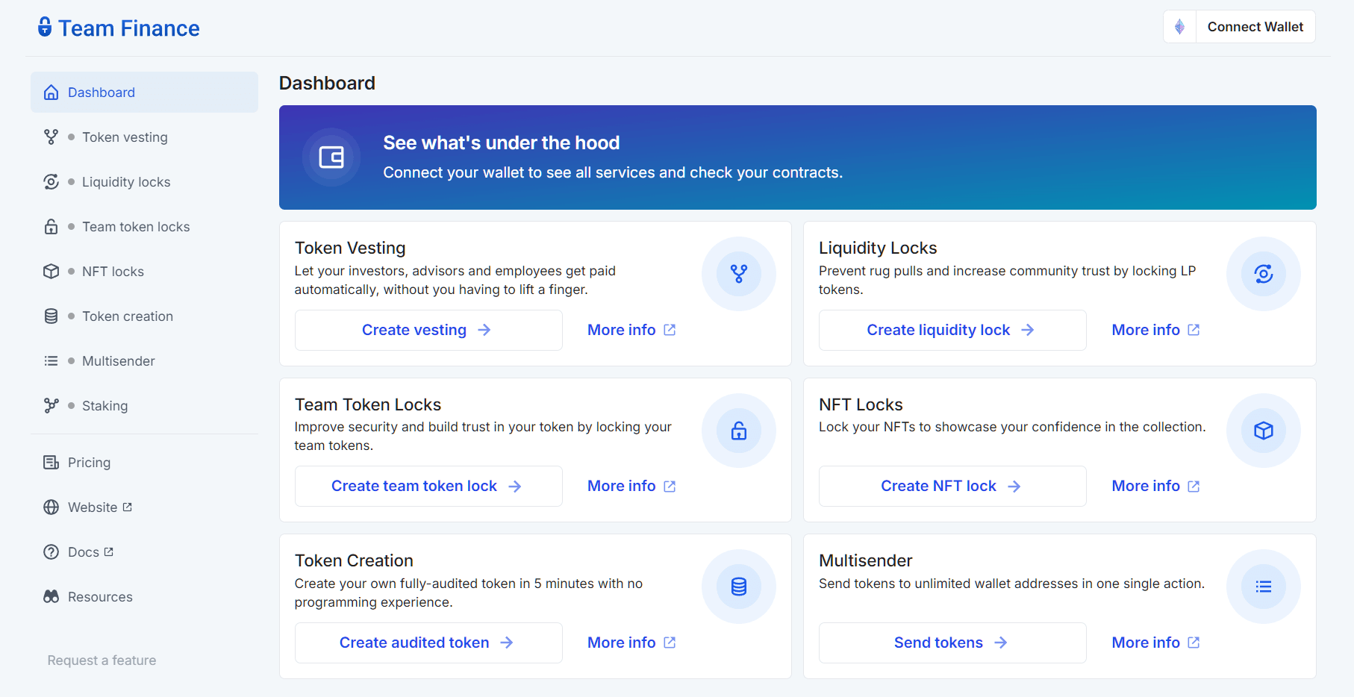
Task: Select the NFT locks cube icon
Action: [50, 271]
